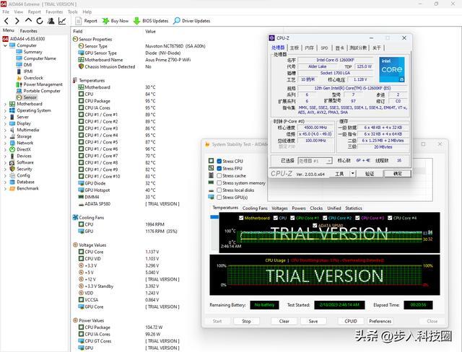Open the graph chart toolbar icon

pos(62,21)
